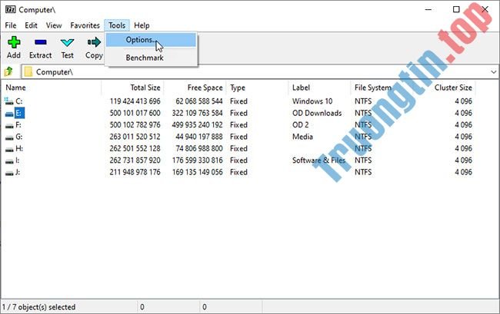Select the I: drive icon
The image size is (500, 314).
click(9, 160)
